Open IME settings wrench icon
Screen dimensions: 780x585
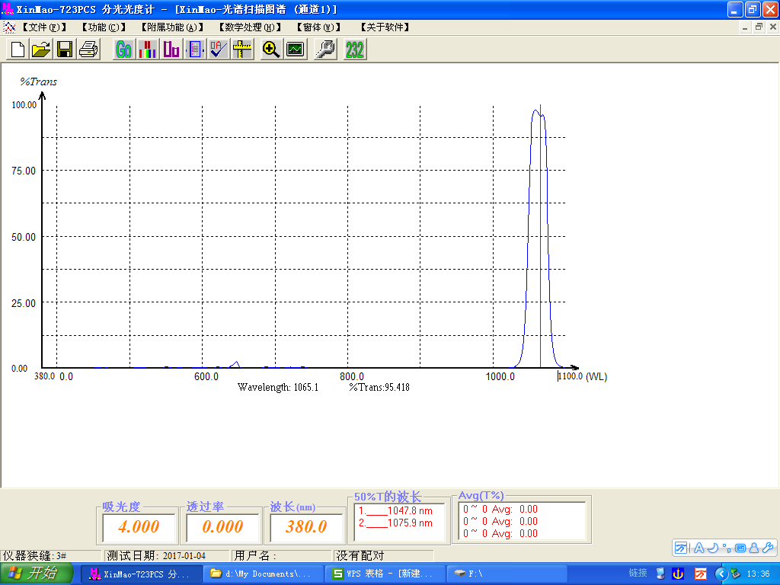pos(768,548)
